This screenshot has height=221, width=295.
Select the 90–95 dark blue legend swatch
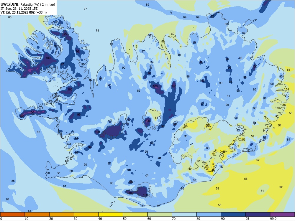pos(233,215)
